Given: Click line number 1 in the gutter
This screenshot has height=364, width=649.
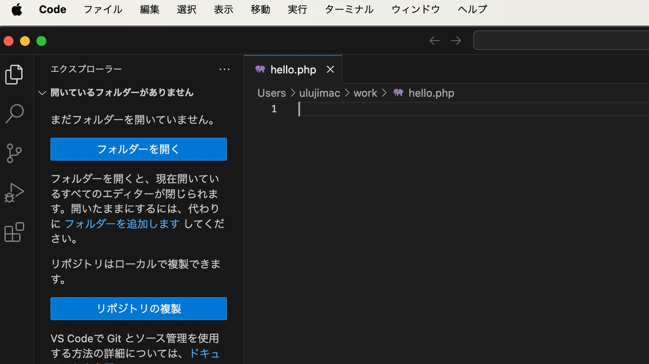Looking at the screenshot, I should pos(274,109).
